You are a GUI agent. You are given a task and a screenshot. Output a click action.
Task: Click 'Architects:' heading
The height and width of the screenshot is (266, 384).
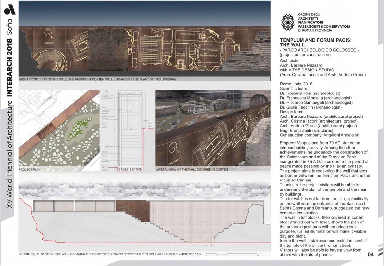click(x=290, y=60)
